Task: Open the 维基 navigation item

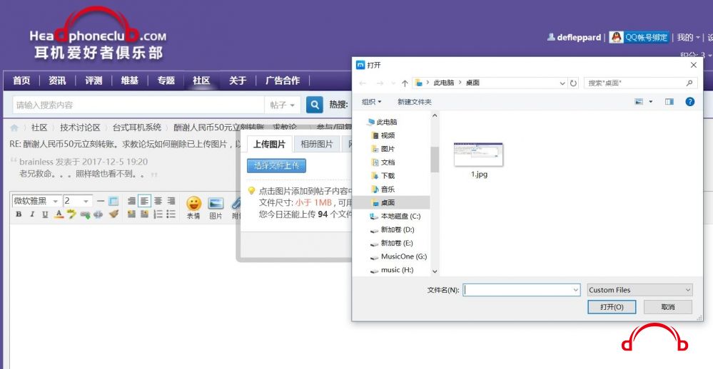Action: [x=130, y=80]
